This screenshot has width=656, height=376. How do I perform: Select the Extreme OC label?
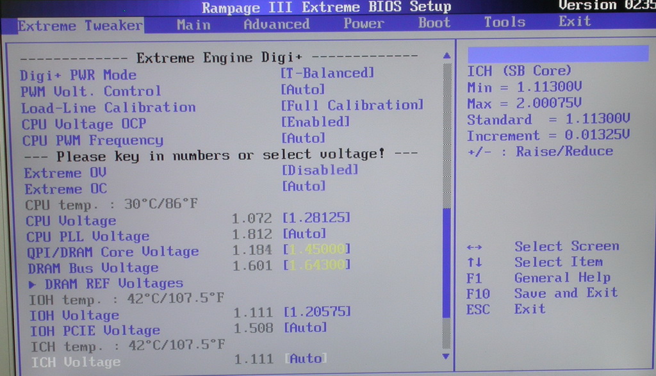[66, 189]
